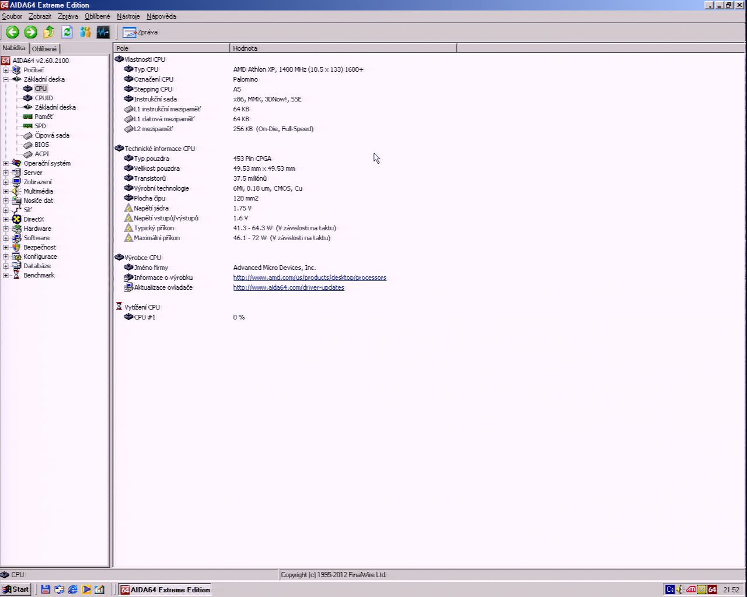This screenshot has width=747, height=597.
Task: Open the Nápověda menu
Action: pos(161,16)
